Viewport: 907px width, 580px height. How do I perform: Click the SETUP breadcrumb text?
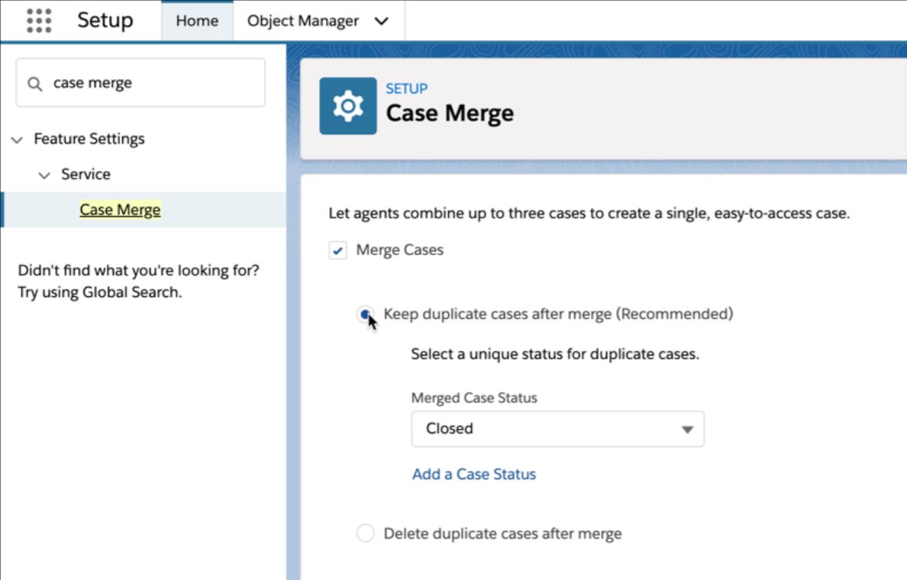coord(407,89)
